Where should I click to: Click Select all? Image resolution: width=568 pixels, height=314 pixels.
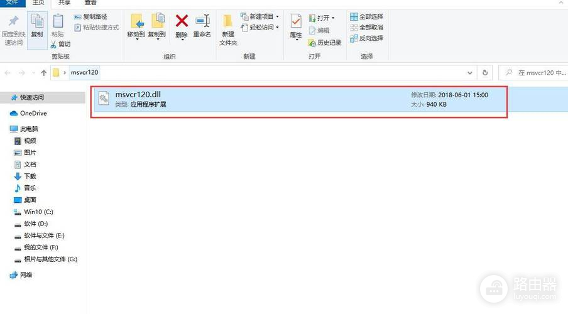tap(366, 17)
